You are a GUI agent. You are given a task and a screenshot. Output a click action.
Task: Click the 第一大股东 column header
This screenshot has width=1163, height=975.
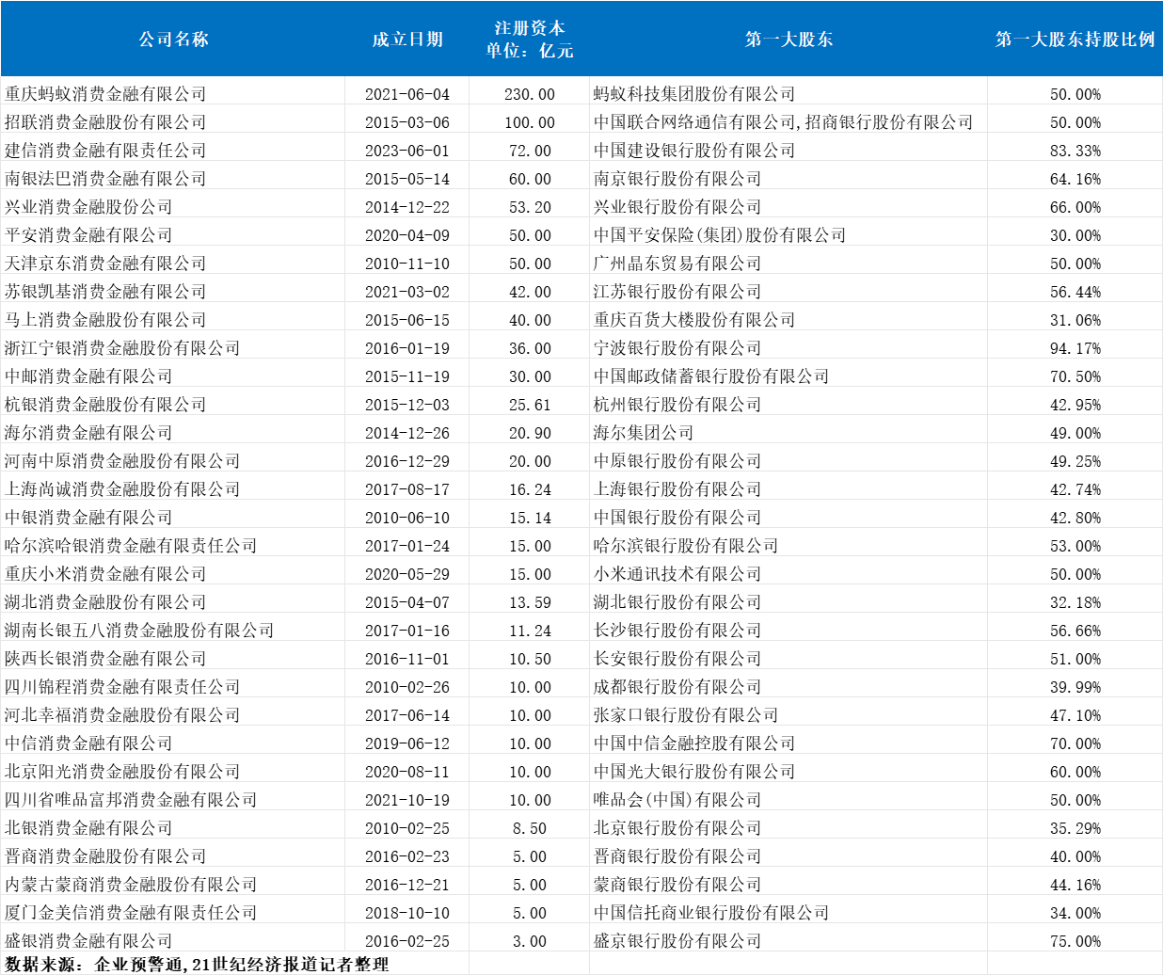(789, 40)
